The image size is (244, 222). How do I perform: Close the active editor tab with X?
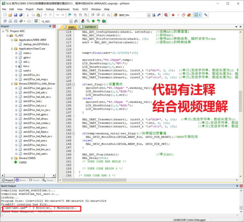point(240,27)
